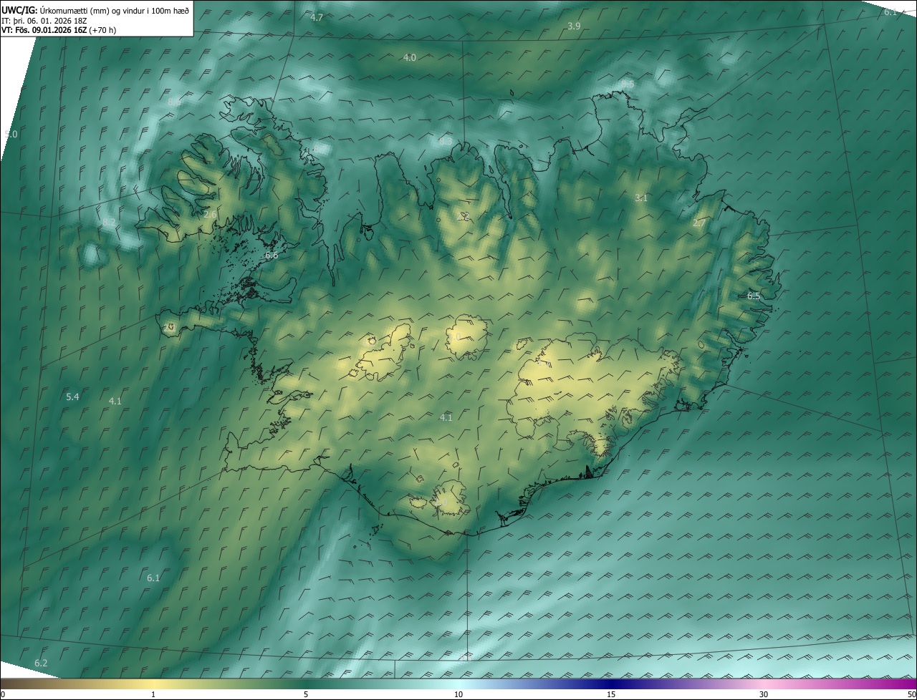Pick the pale pink colorbar segment above 30
This screenshot has height=700, width=917.
coord(764,684)
